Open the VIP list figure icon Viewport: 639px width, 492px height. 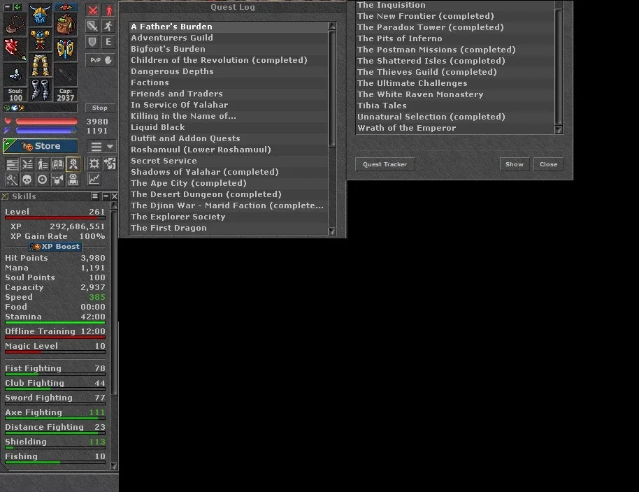coord(43,164)
